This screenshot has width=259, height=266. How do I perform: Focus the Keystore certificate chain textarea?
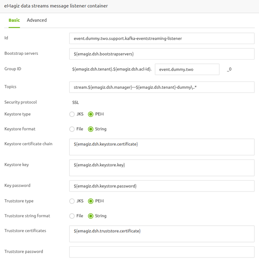pos(162,147)
